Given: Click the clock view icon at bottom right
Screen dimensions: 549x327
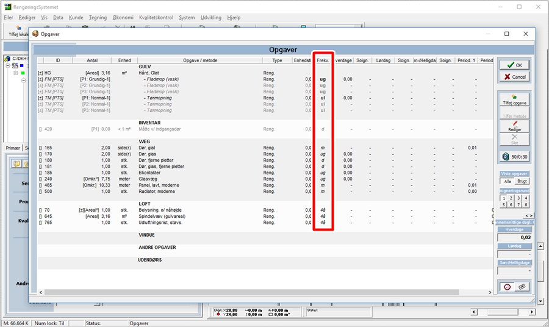Looking at the screenshot, I should pos(507,287).
